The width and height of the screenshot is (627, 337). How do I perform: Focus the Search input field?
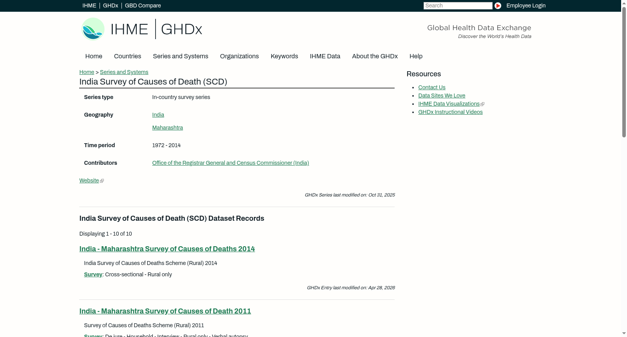pos(458,5)
